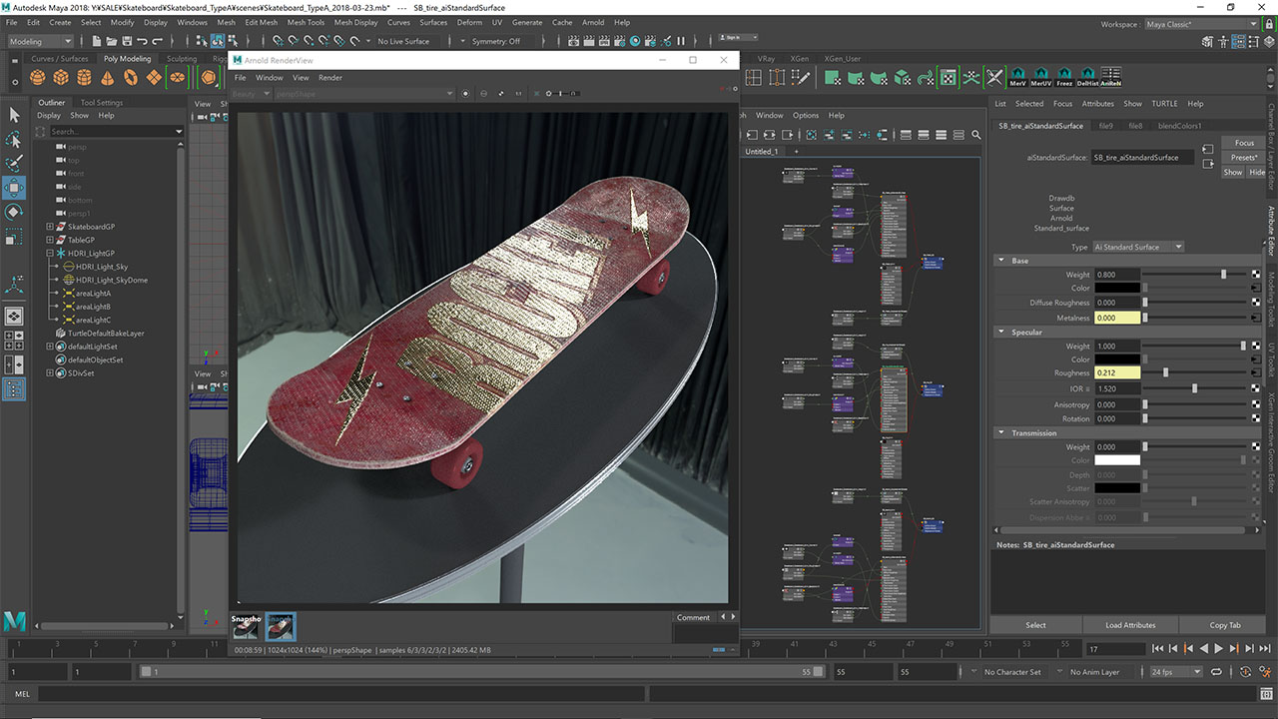Click the Load Attributes button
Screen dimensions: 1278x719
tap(1130, 625)
